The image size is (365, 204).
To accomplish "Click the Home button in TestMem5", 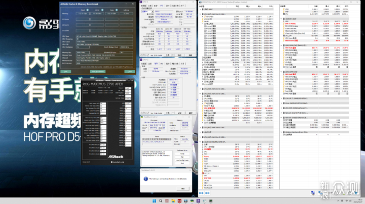I will click(x=182, y=154).
